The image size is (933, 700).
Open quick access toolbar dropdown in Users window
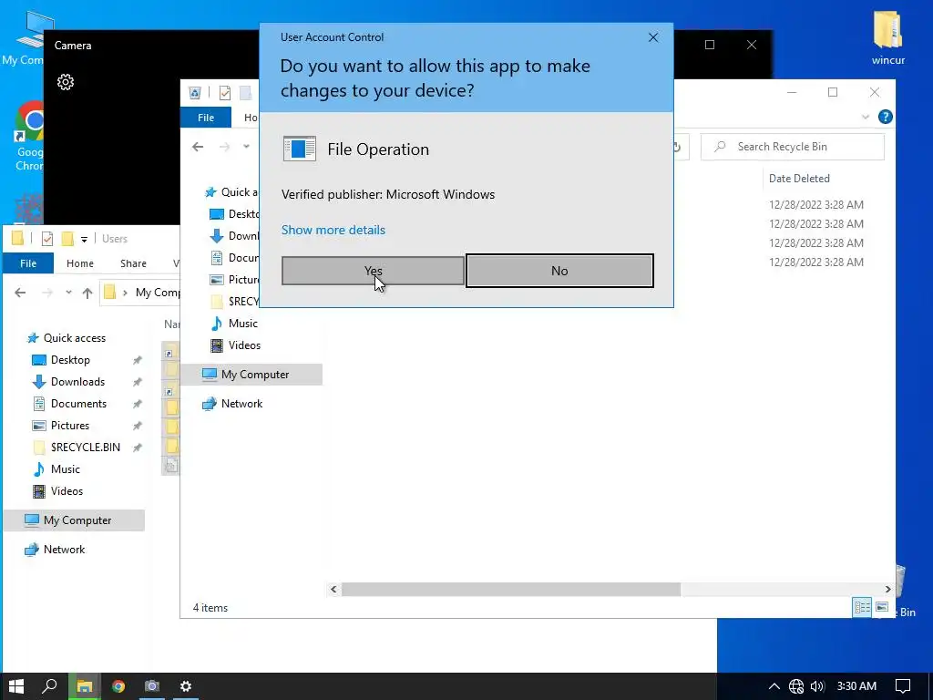point(84,240)
